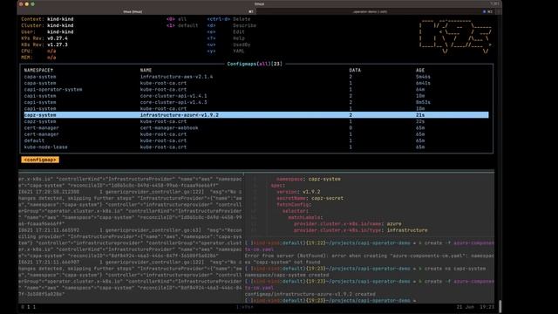This screenshot has width=558, height=314.
Task: Click the <d> Describe hint
Action: [232, 25]
